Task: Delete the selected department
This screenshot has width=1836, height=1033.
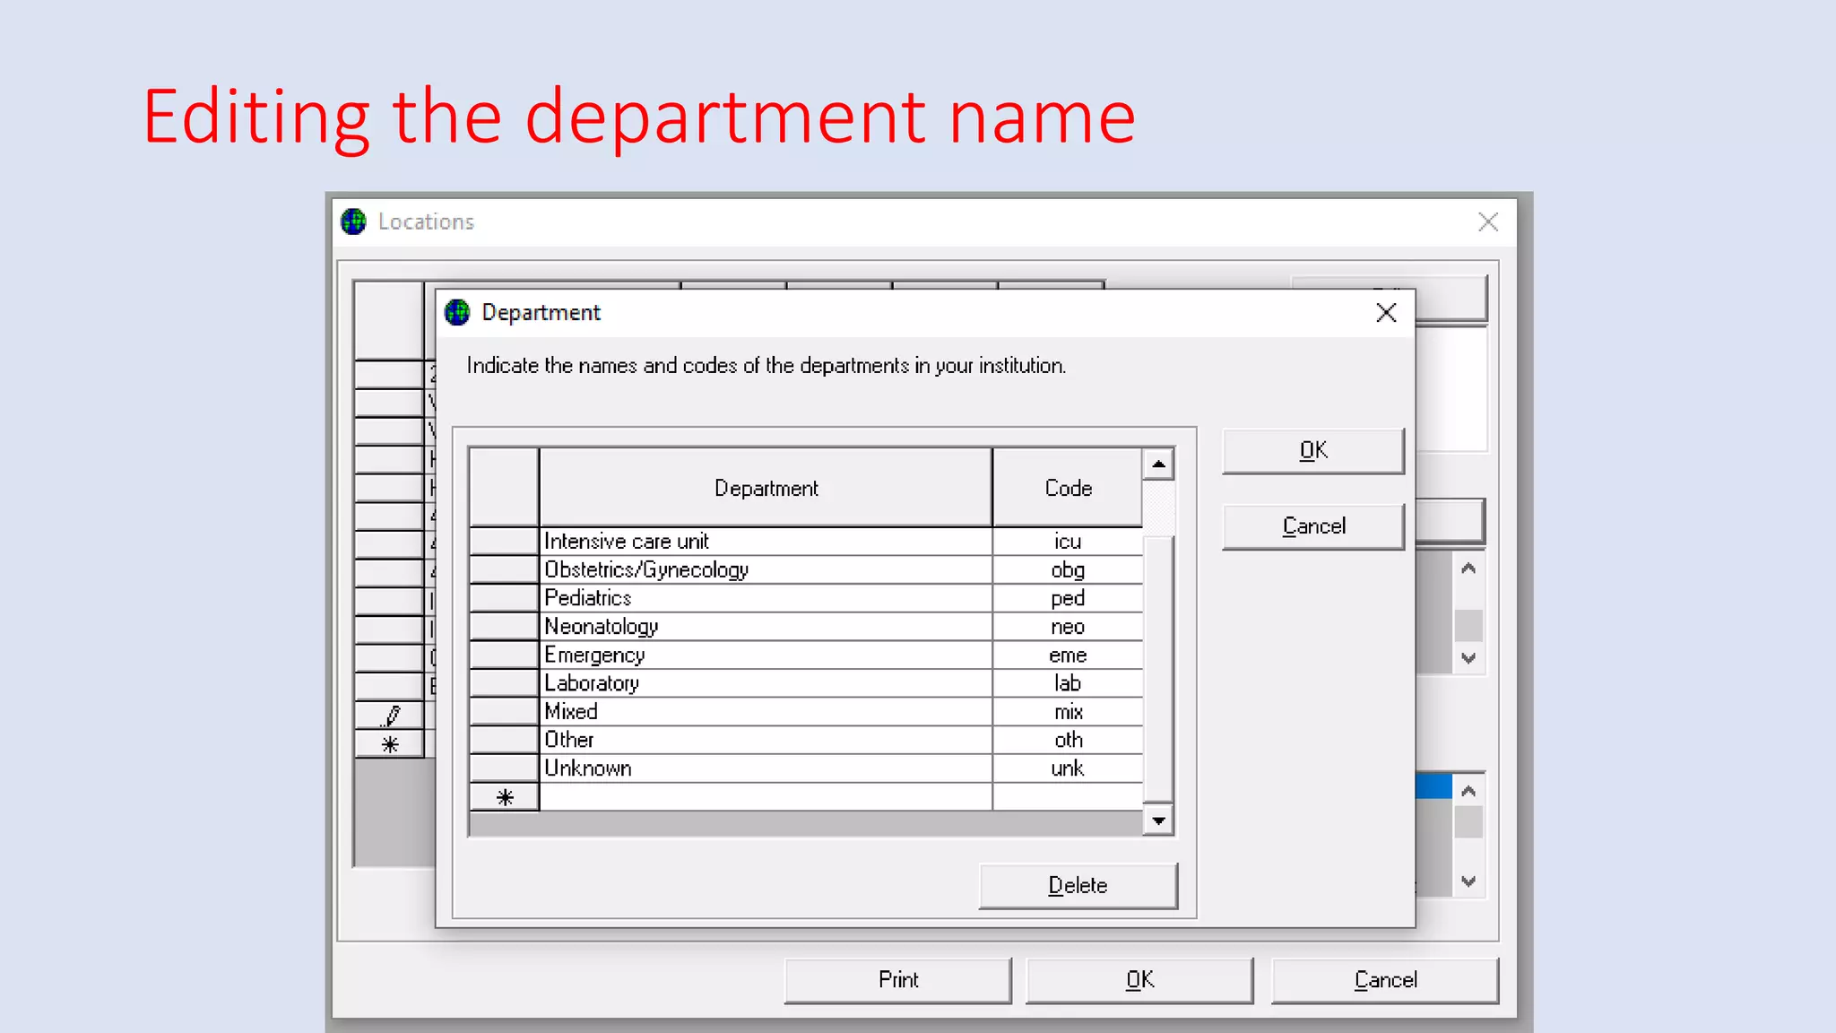Action: [x=1078, y=886]
